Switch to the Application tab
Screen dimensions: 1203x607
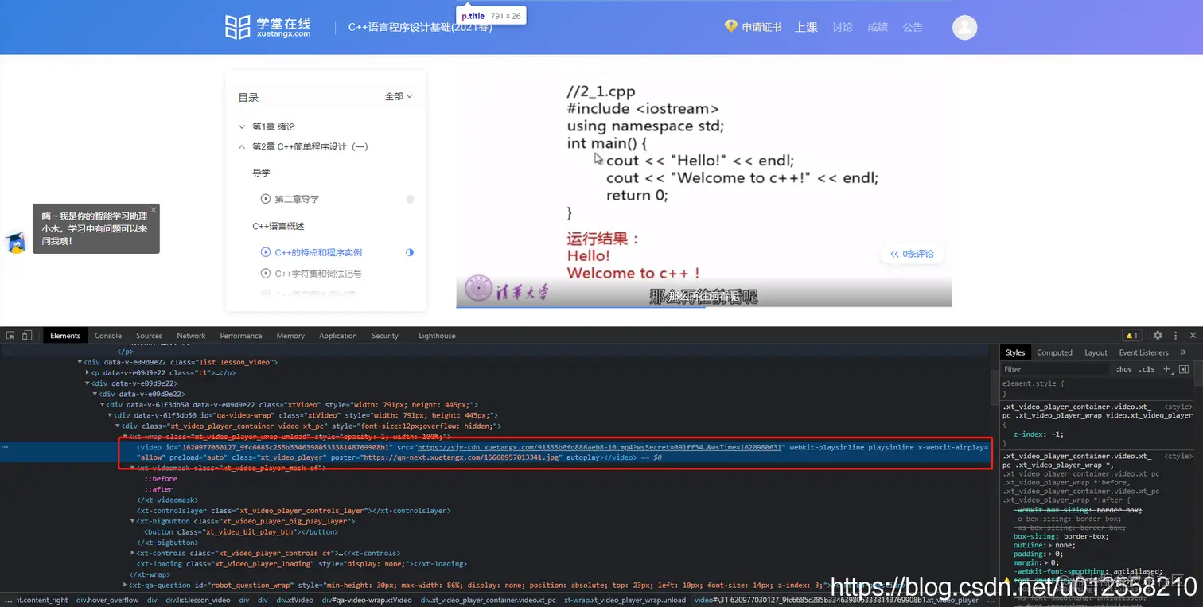point(338,336)
